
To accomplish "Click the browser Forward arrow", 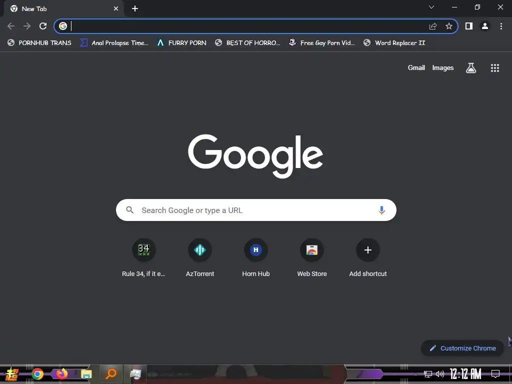I will 27,26.
